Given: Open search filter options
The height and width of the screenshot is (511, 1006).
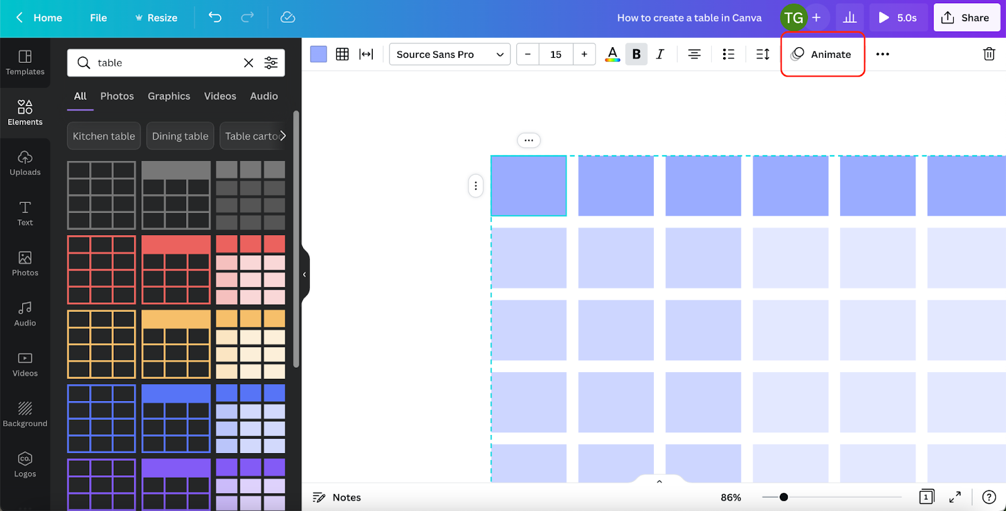Looking at the screenshot, I should (271, 63).
